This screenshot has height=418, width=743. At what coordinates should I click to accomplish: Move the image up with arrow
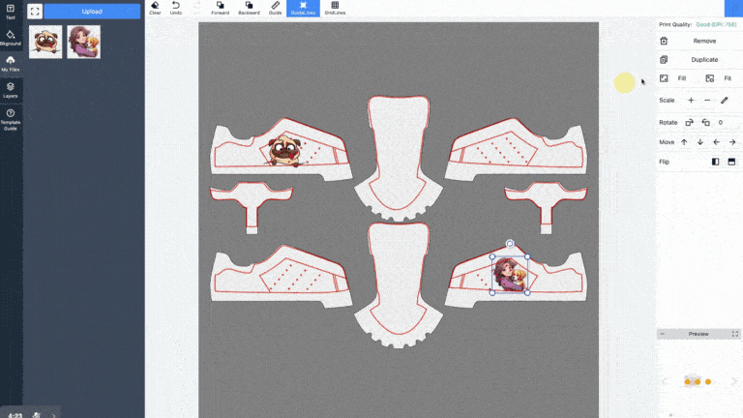684,142
